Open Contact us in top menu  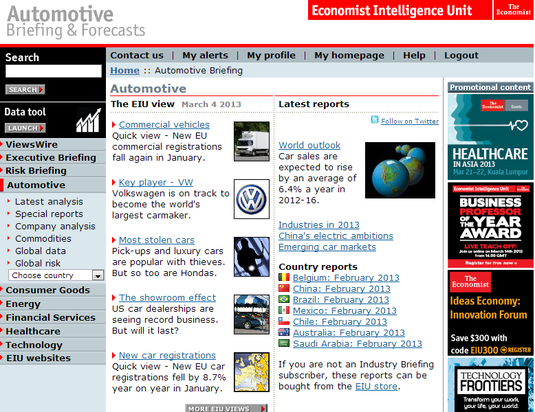137,55
